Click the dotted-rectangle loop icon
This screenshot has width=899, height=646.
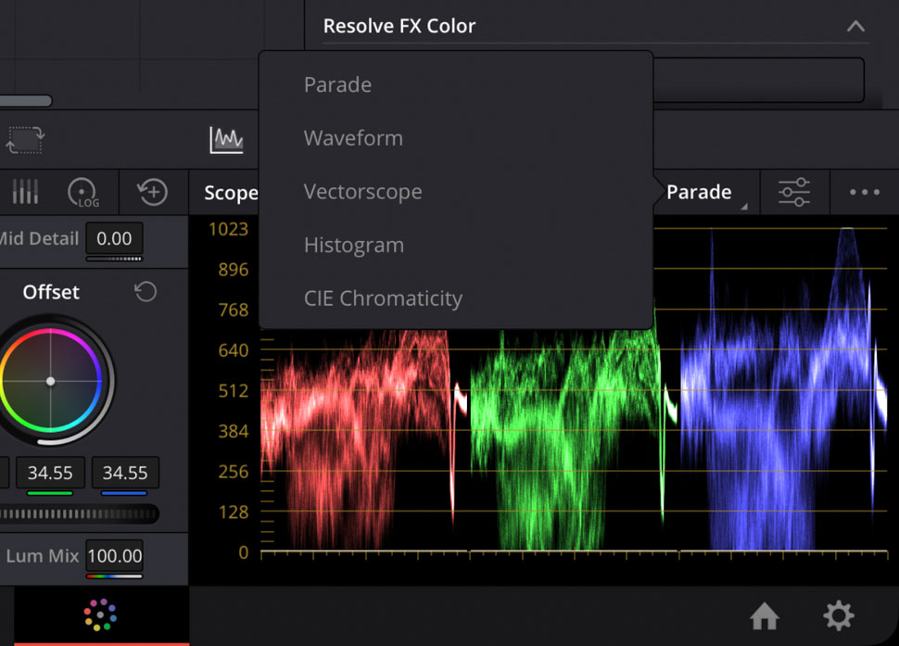25,140
